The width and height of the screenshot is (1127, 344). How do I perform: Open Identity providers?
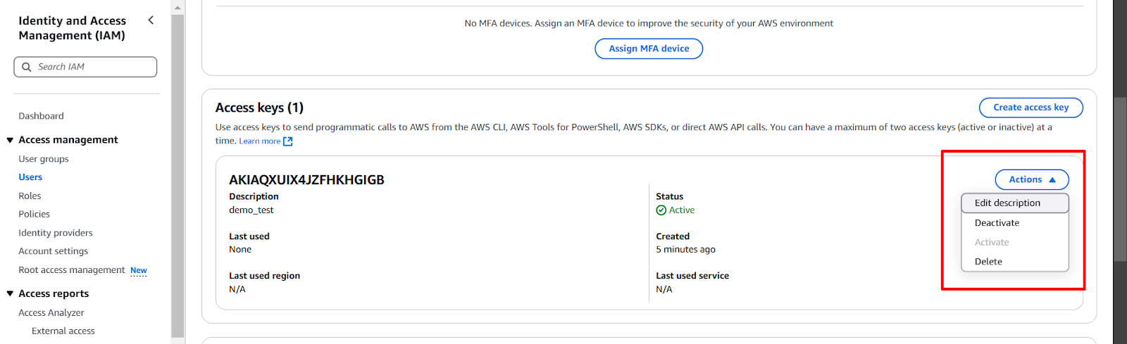click(x=56, y=233)
